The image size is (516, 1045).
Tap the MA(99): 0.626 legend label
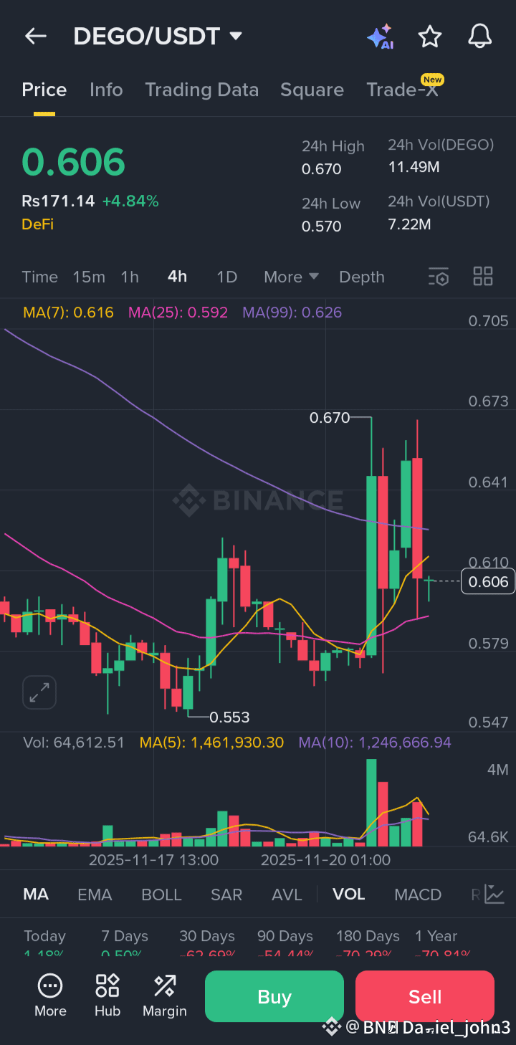point(292,312)
